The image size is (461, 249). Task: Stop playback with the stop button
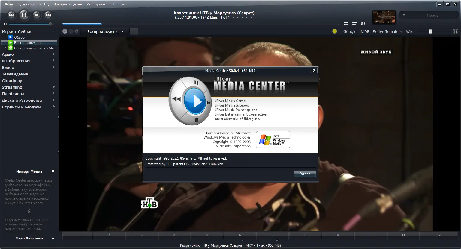36,15
